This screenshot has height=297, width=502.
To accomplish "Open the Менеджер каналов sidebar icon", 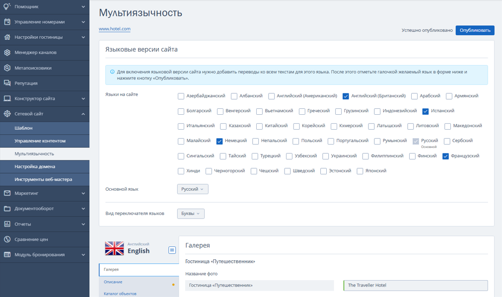I will pyautogui.click(x=7, y=53).
